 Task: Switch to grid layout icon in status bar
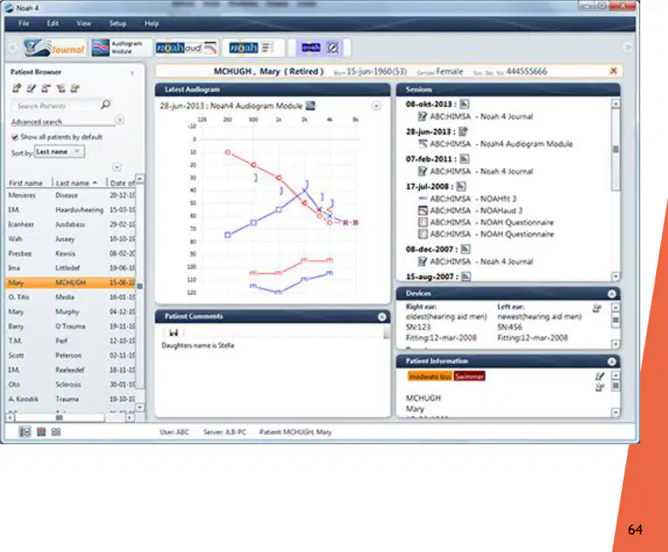tap(55, 432)
